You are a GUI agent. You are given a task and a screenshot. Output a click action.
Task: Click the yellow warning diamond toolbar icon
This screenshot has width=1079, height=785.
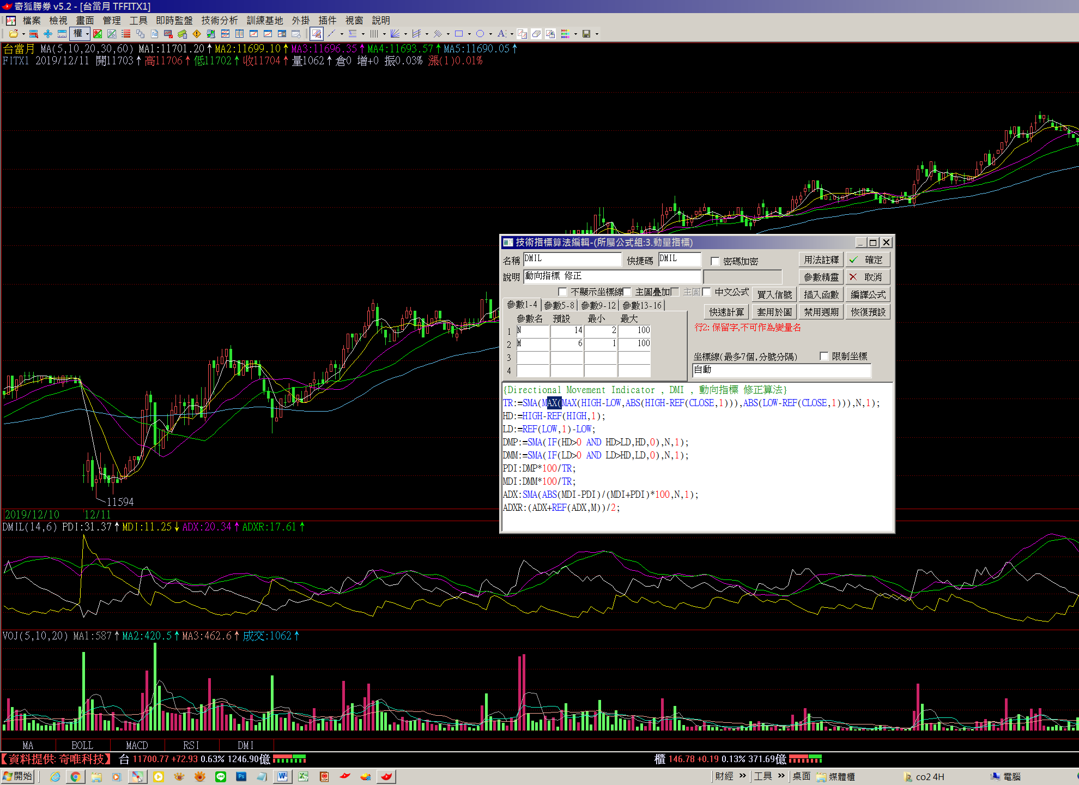pos(197,34)
